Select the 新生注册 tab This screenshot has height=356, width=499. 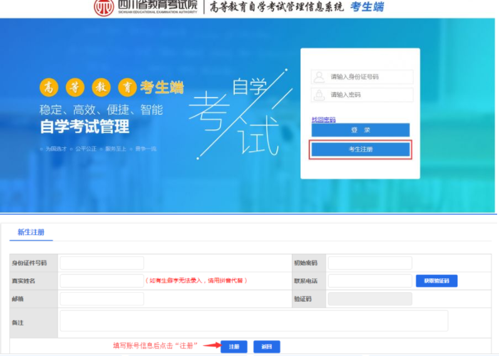pyautogui.click(x=31, y=233)
